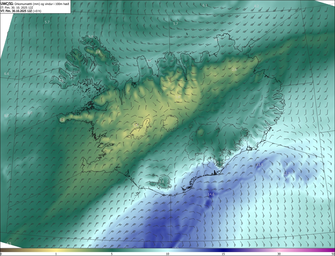Viewport: 335px width, 256px height.
Task: Click the 12.7 value label over the sea
Action: [287, 174]
